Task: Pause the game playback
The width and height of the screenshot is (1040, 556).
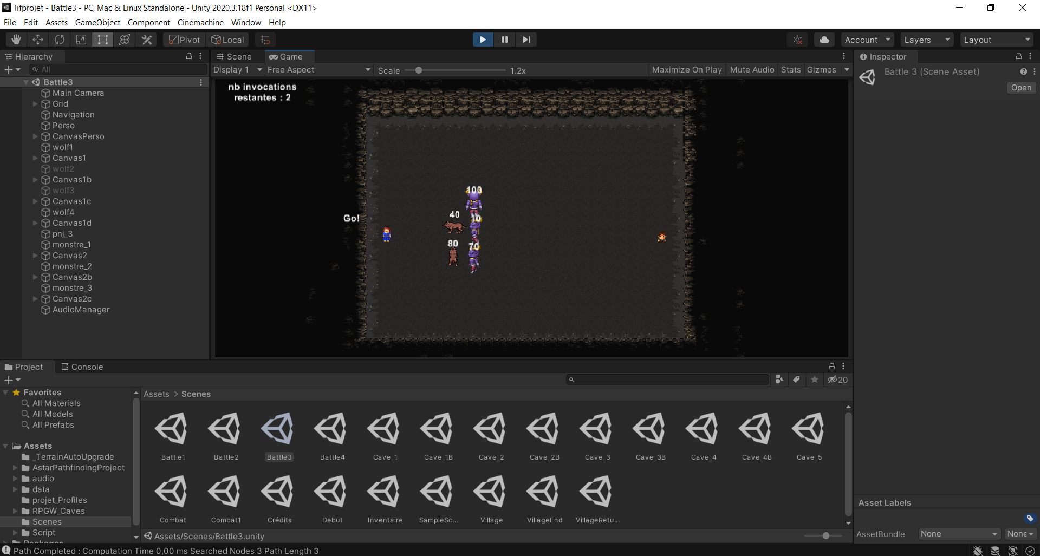Action: (x=505, y=40)
